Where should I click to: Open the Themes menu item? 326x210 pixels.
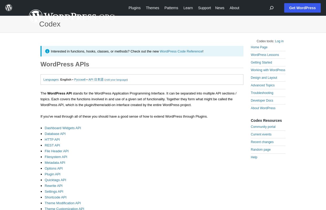click(152, 8)
